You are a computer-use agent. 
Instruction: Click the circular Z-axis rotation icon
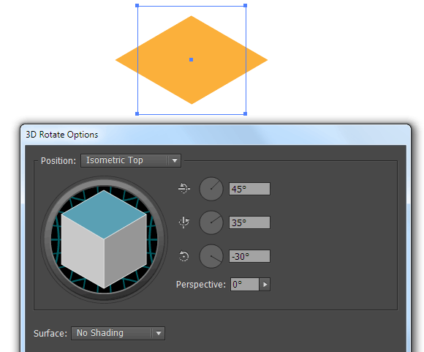(184, 256)
